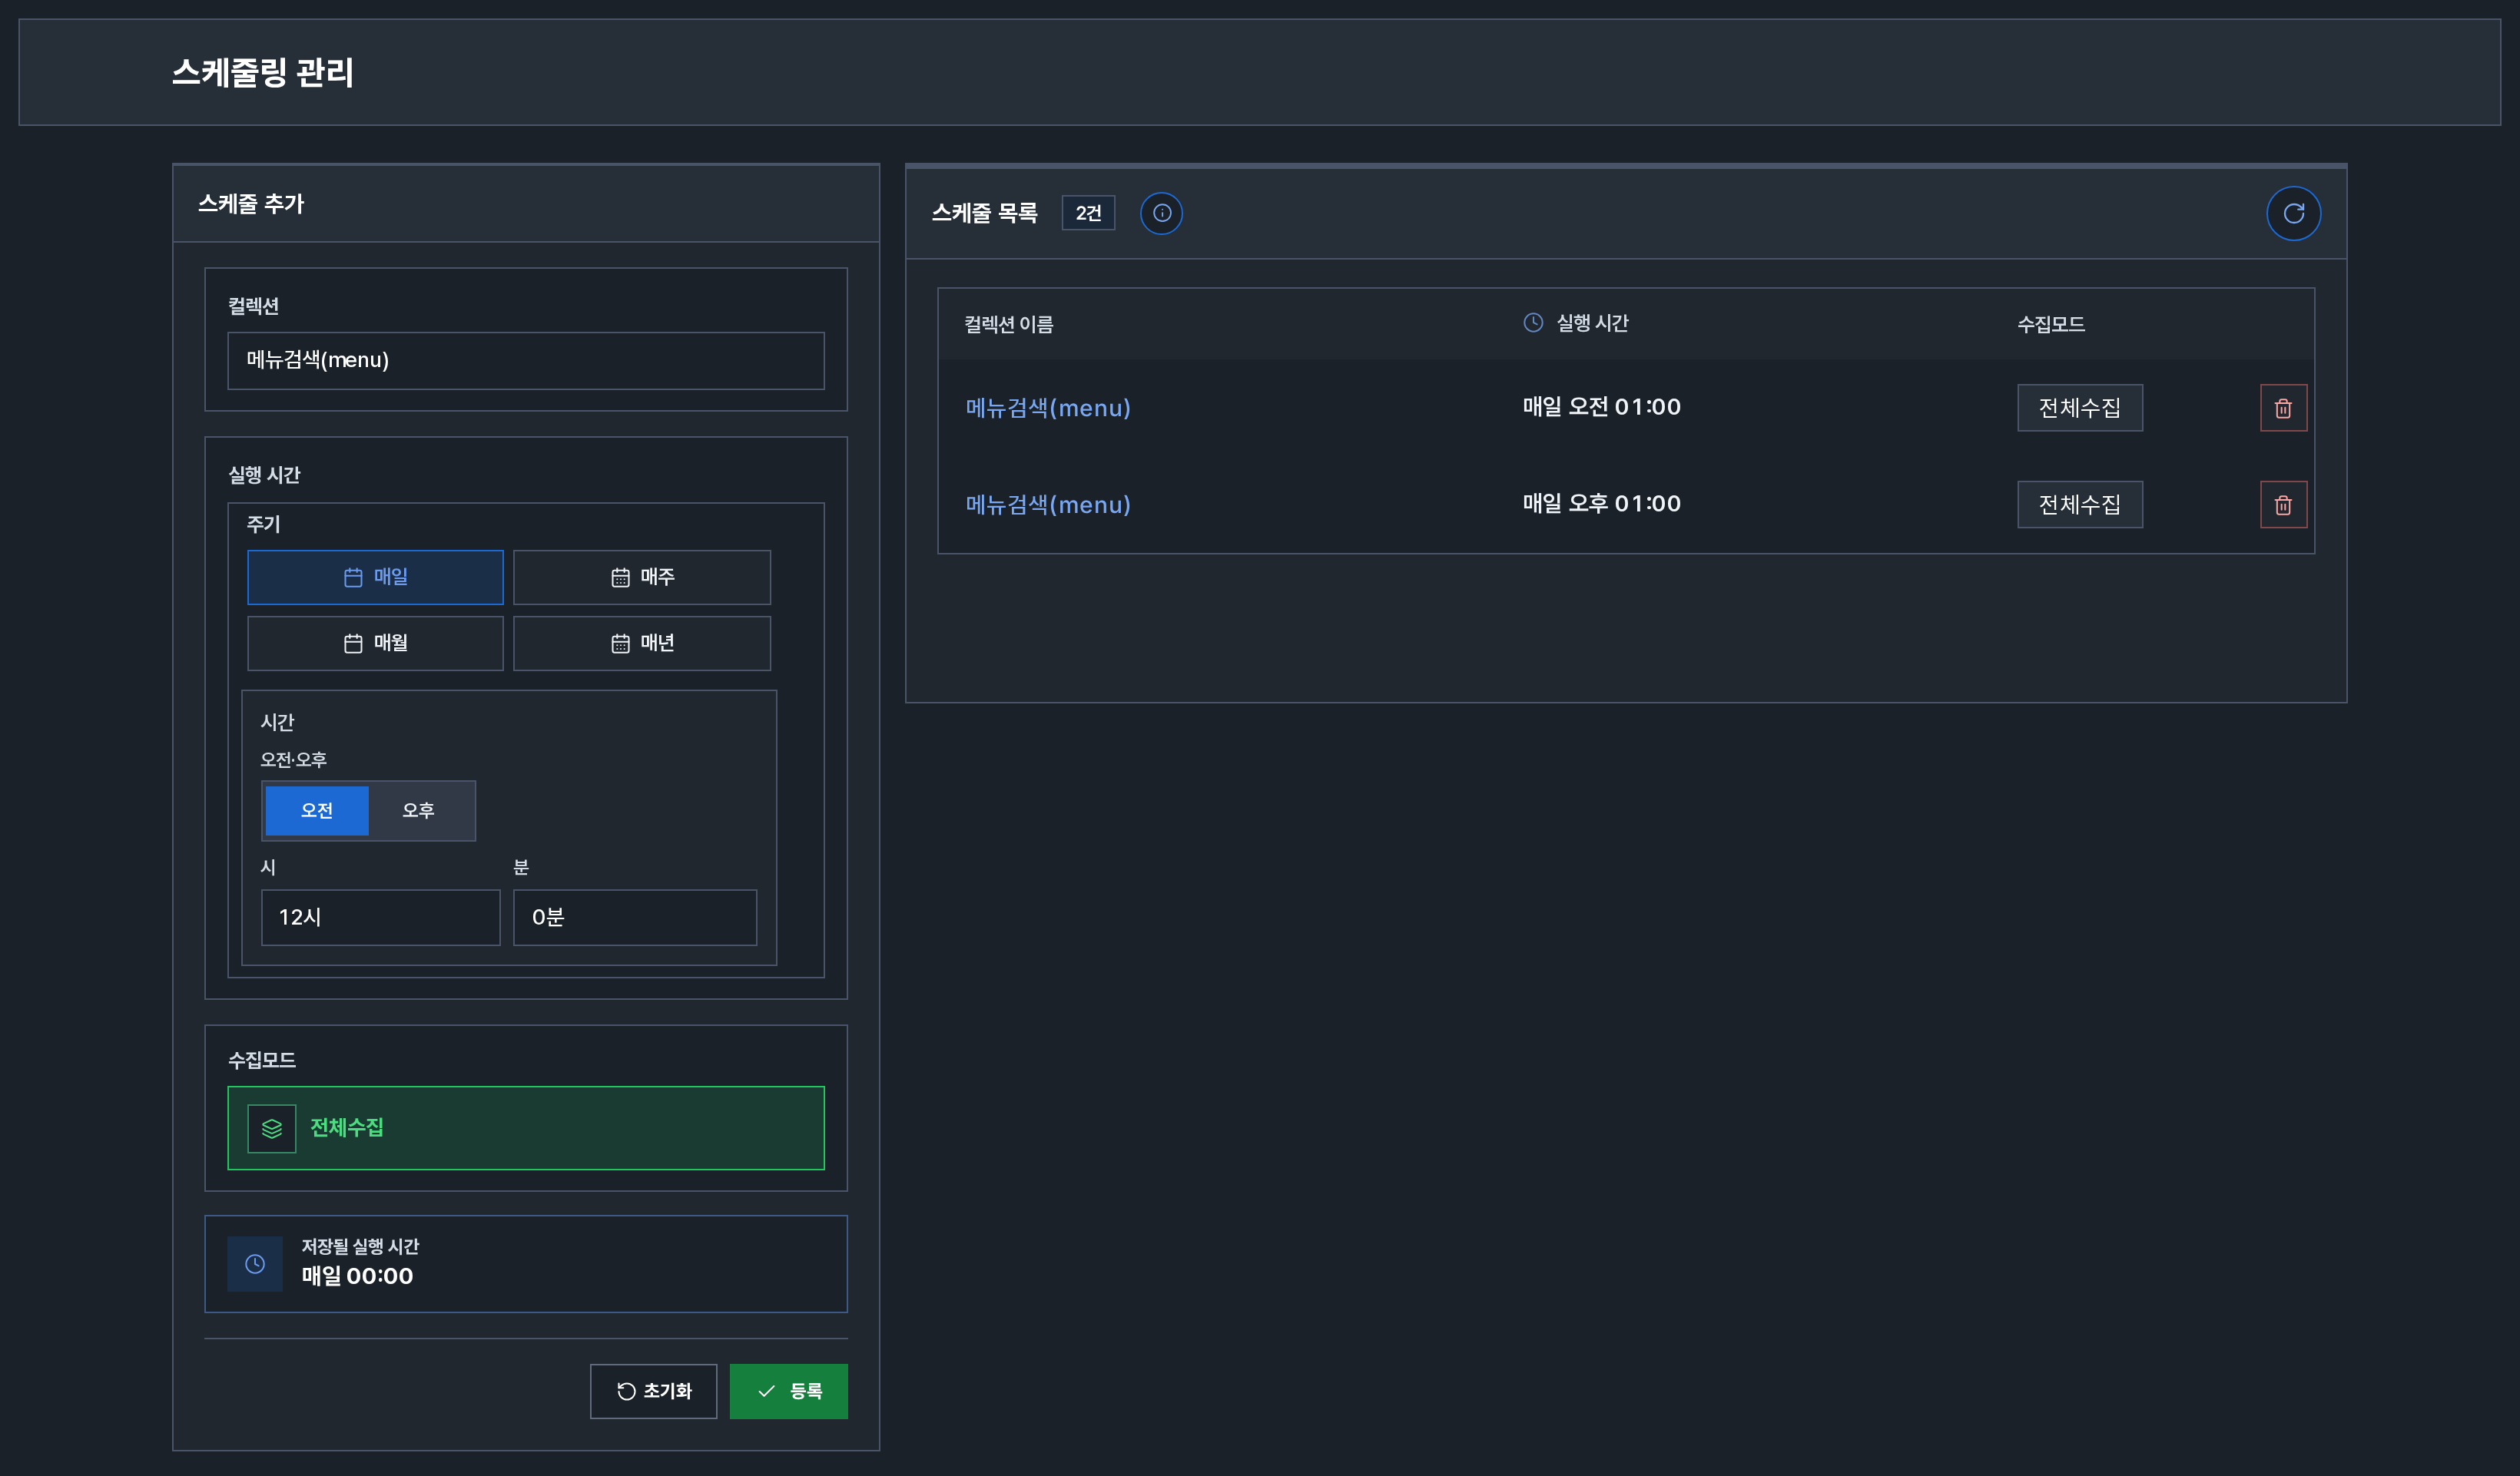Switch the time to 오후
This screenshot has height=1476, width=2520.
click(x=419, y=810)
